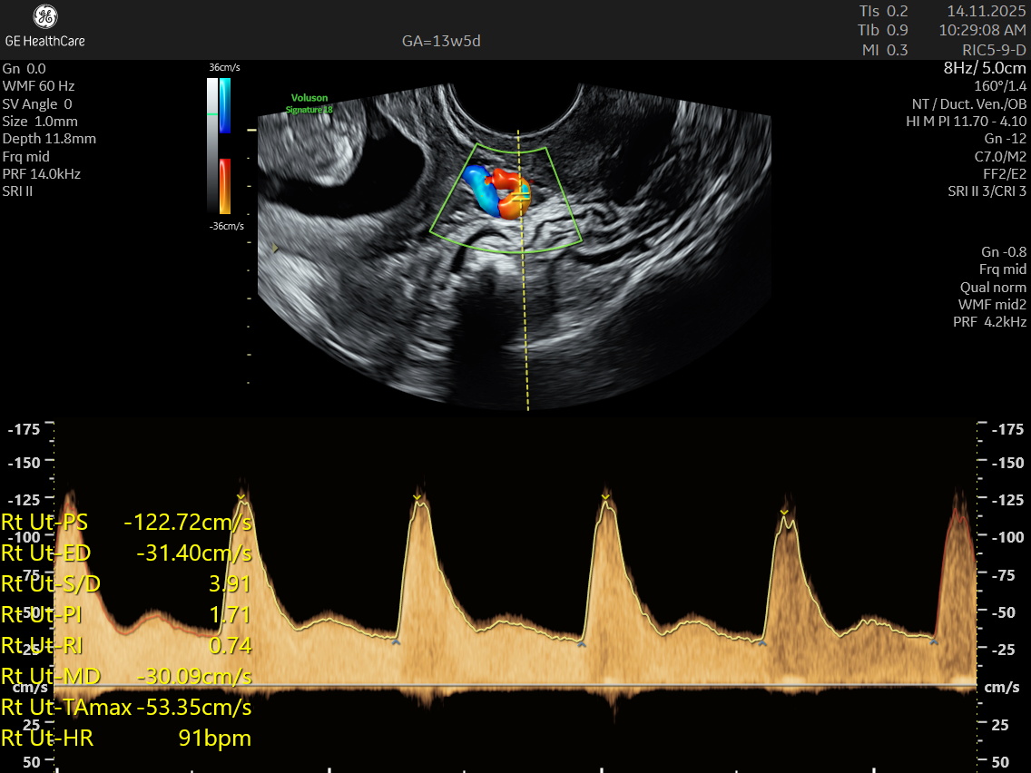This screenshot has height=773, width=1031.
Task: Click the last yellow peak systolic marker
Action: [x=784, y=513]
